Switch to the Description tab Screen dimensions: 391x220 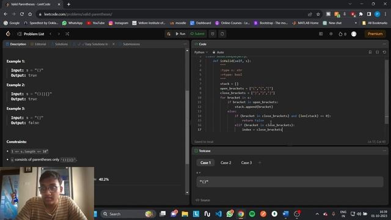coord(16,44)
